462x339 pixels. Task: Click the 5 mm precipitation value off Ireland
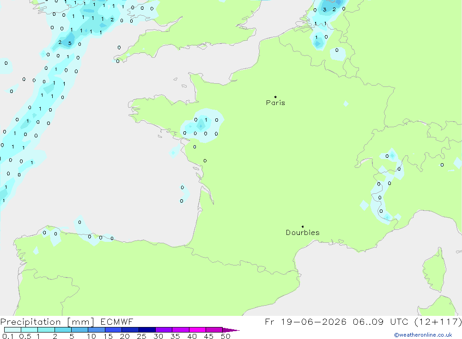70,43
